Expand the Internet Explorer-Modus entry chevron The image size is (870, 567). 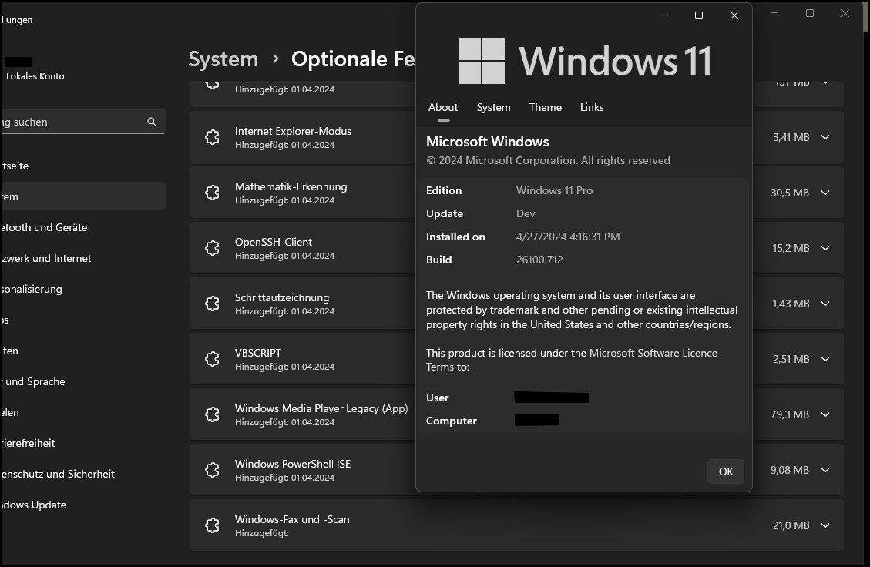point(825,137)
